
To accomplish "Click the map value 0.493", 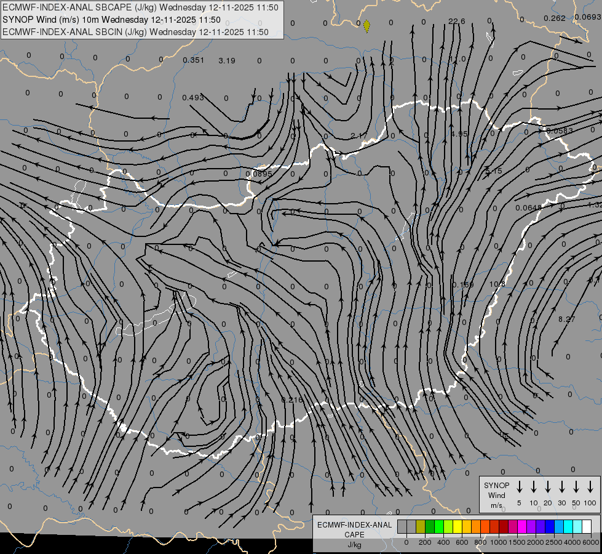I will click(x=192, y=98).
